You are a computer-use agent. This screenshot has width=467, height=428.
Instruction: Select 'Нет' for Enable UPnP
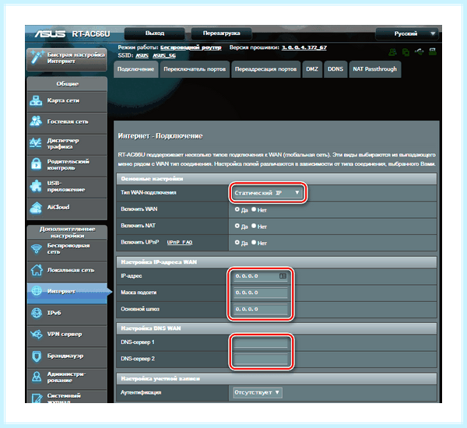tap(254, 243)
